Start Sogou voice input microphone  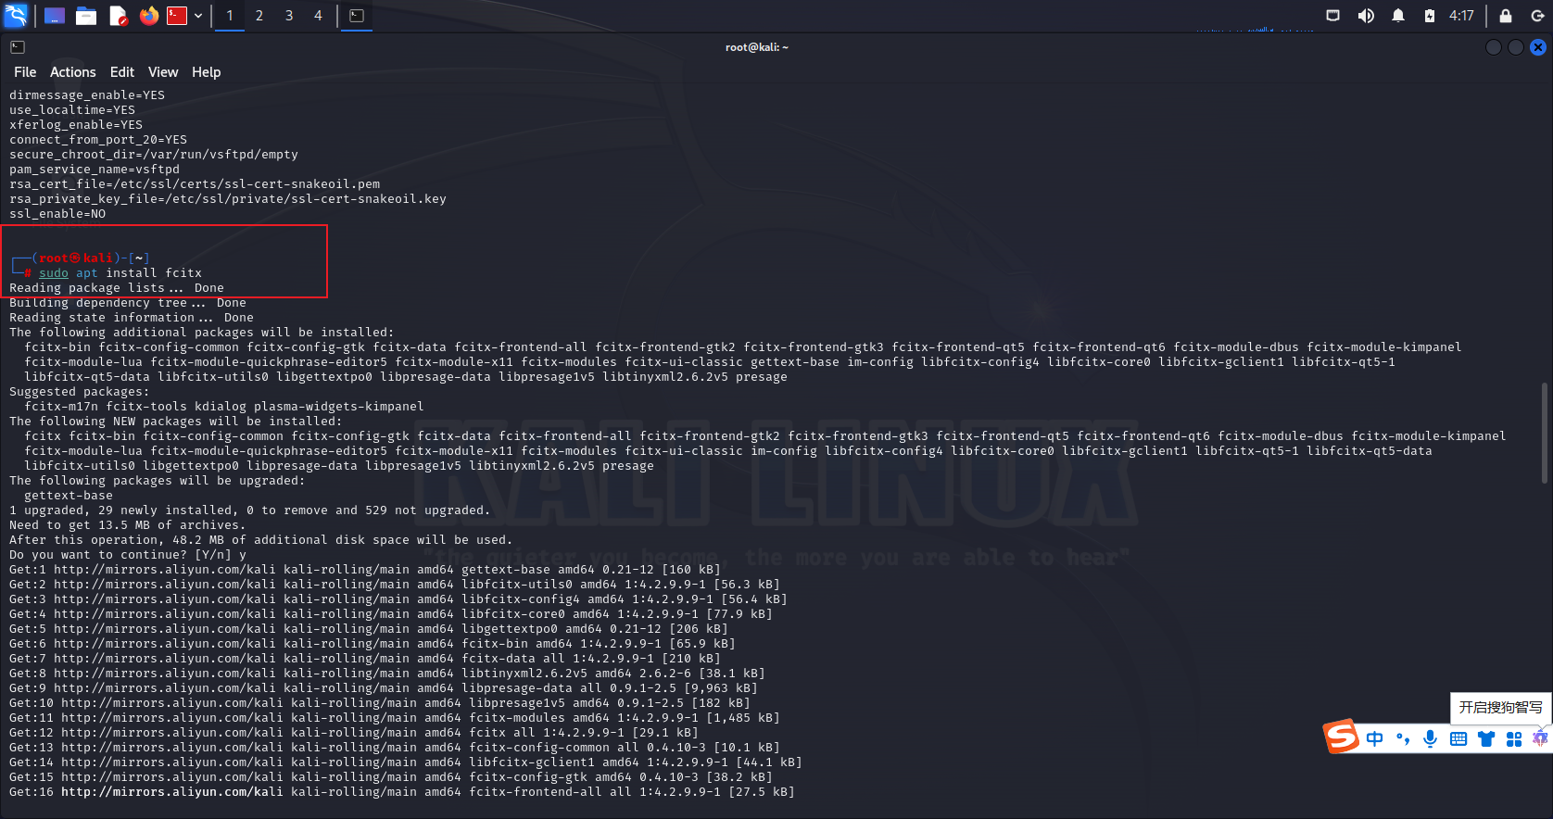[x=1431, y=738]
